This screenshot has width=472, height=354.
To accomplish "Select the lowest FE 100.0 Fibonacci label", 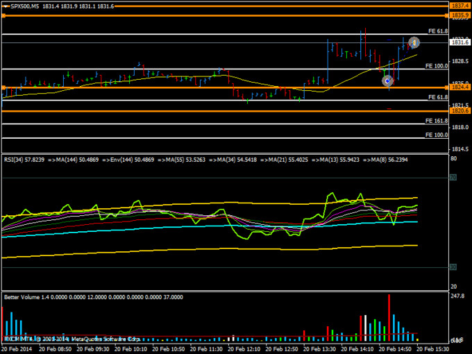I will pos(436,135).
